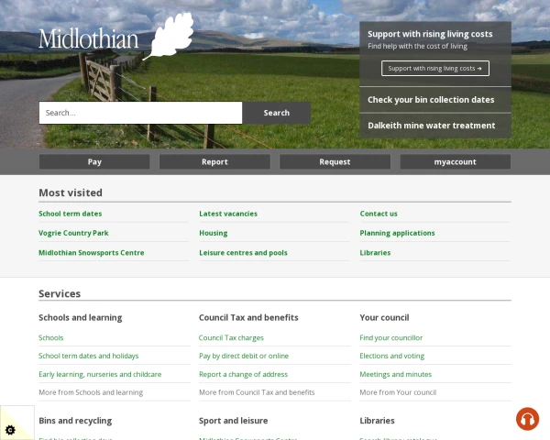
Task: Open the Schools link
Action: (50, 337)
